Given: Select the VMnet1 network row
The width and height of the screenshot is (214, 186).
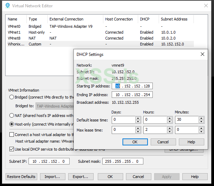Looking at the screenshot, I should click(x=101, y=32).
